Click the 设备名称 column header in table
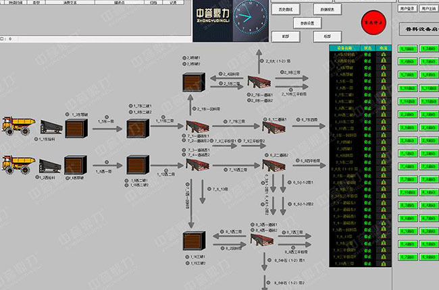This screenshot has height=290, width=439. click(x=345, y=49)
